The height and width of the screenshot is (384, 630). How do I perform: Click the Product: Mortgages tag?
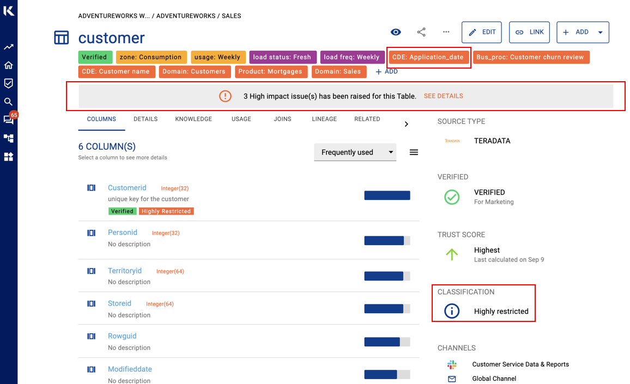270,71
